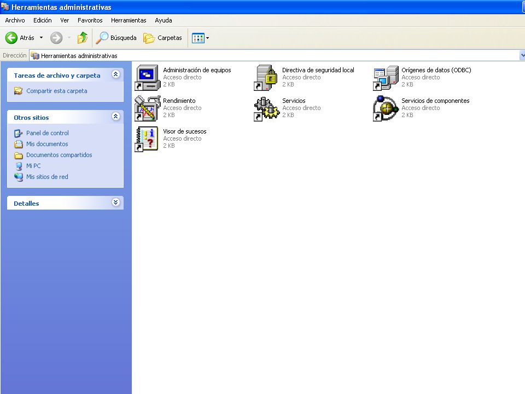Click the address bar folder icon

(x=35, y=56)
